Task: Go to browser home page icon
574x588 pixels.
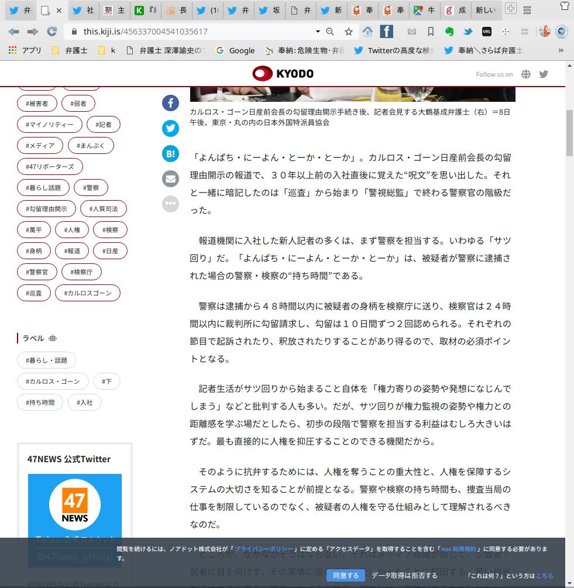Action: click(367, 32)
